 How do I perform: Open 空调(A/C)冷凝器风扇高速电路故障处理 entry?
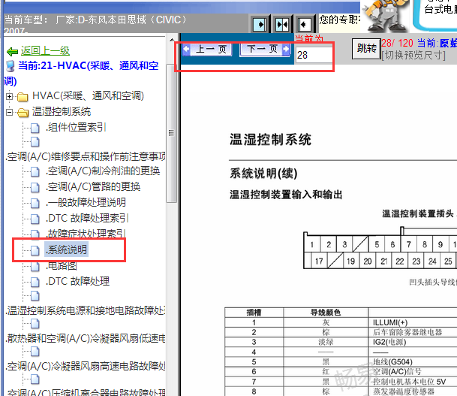coord(86,366)
